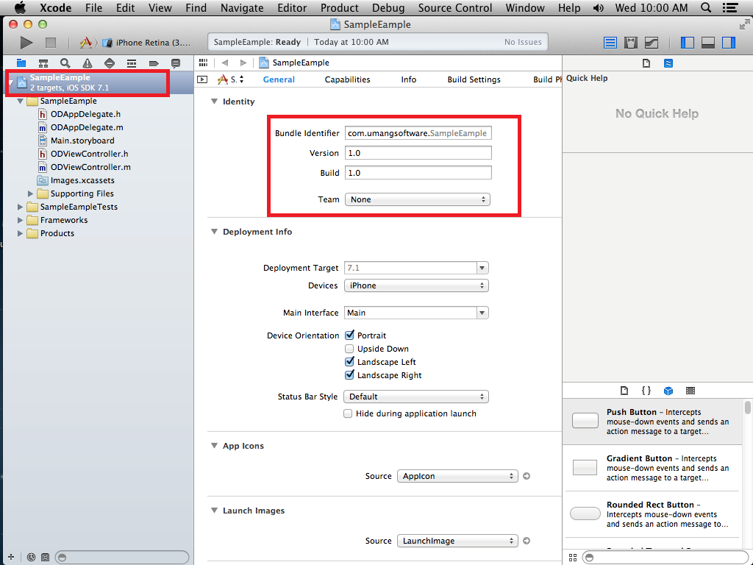This screenshot has height=565, width=753.
Task: Show the Quick Help inspector
Action: point(668,63)
